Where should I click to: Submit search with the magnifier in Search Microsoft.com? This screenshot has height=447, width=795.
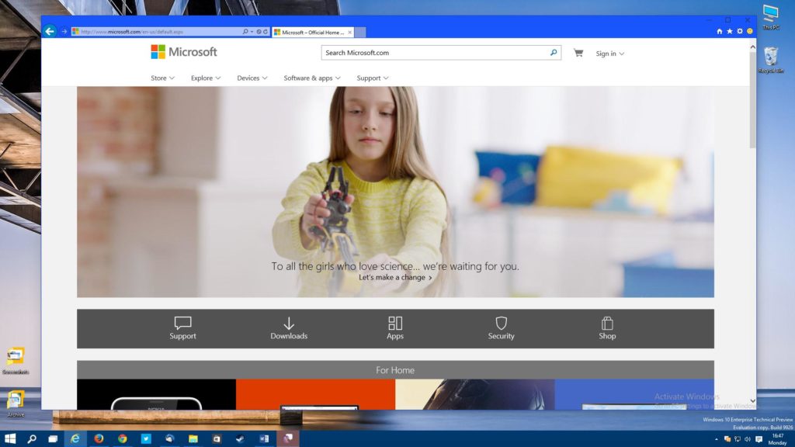coord(553,52)
